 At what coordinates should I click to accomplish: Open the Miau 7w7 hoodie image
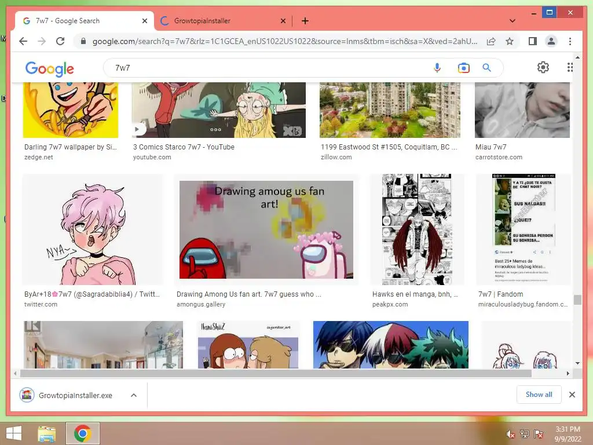pyautogui.click(x=522, y=110)
